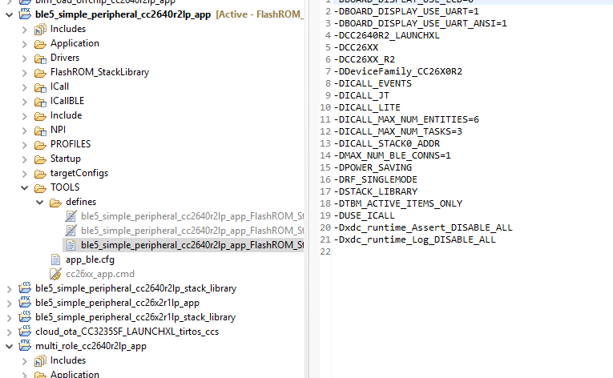This screenshot has width=613, height=378.
Task: Click the Drivers linked folder icon
Action: click(40, 58)
